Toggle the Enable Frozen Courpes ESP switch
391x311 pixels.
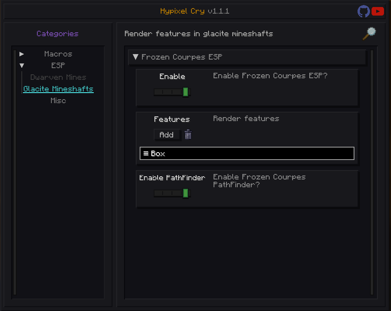pos(172,92)
